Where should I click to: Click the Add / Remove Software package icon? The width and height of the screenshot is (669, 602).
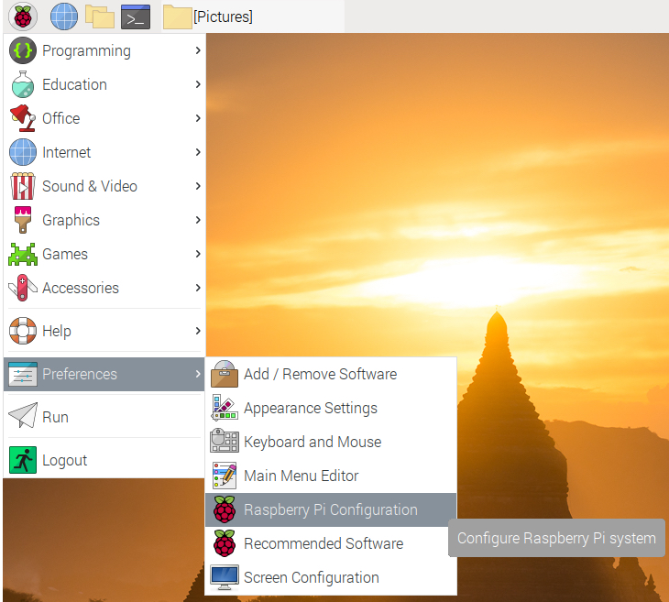pyautogui.click(x=225, y=374)
